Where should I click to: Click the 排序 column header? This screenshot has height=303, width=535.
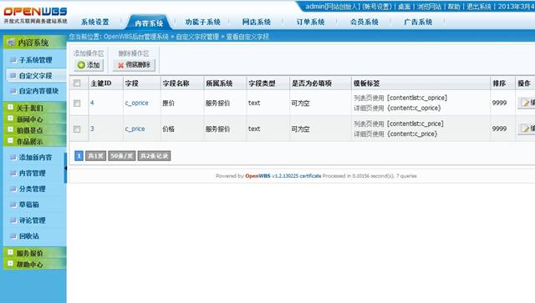[x=499, y=83]
